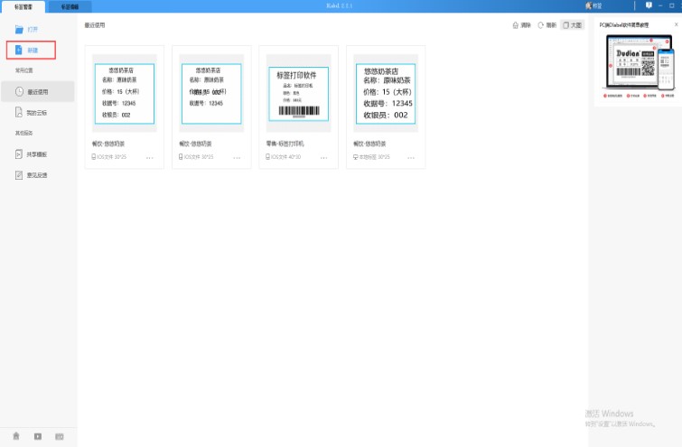Screen dimensions: 682x447
Task: Open the 本地标签 30*25 milk tea thumbnail
Action: click(386, 93)
